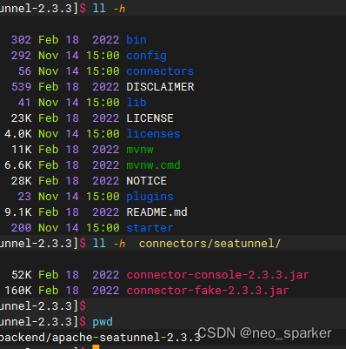Click the 15:00 time on the config row
Viewport: 346px width, 349px height.
[x=103, y=56]
